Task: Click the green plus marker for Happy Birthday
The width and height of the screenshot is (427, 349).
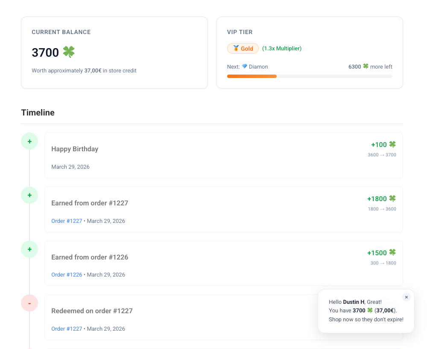Action: 29,141
